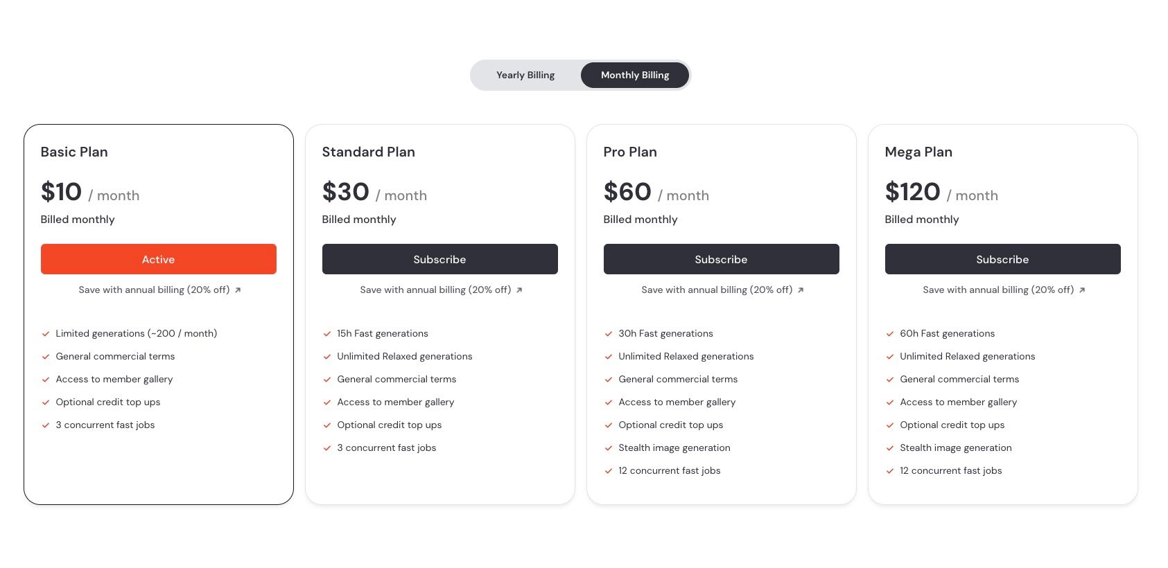Viewport: 1168px width, 568px height.
Task: Click the Basic Plan card title
Action: pos(74,152)
